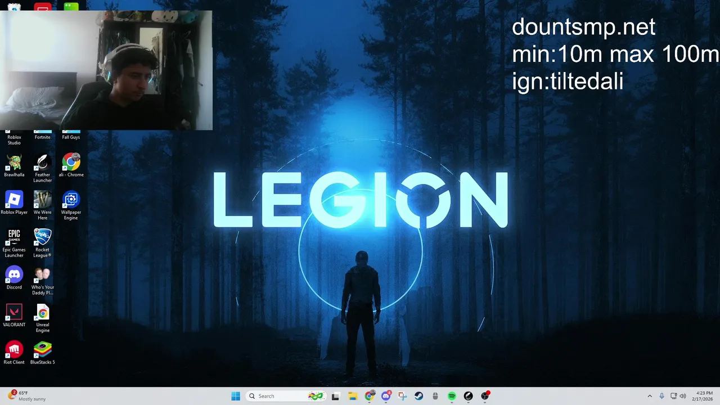Open Spotify from the taskbar

[452, 396]
